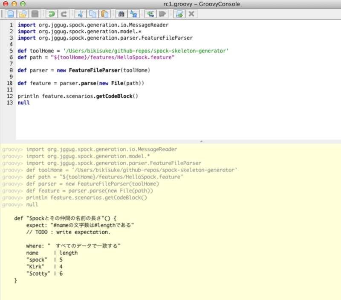Click the toolHome path string on line 5
Image resolution: width=341 pixels, height=300 pixels.
[146, 51]
